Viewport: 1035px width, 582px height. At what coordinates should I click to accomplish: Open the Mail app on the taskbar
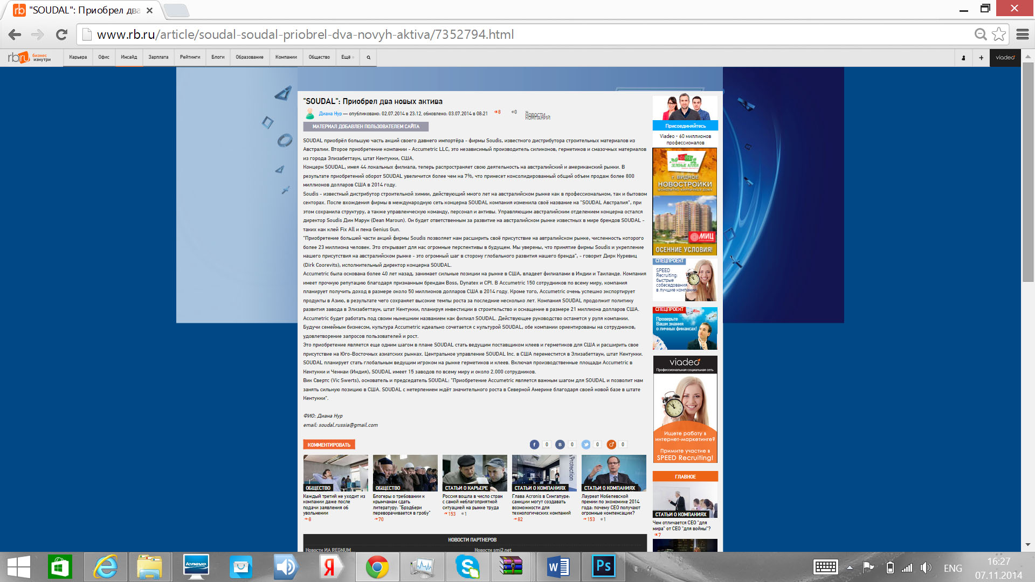(x=240, y=567)
